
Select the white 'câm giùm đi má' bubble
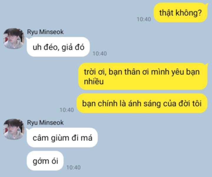pos(62,137)
